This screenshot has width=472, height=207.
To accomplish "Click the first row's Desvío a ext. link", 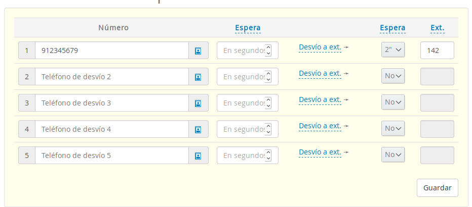I will (320, 47).
